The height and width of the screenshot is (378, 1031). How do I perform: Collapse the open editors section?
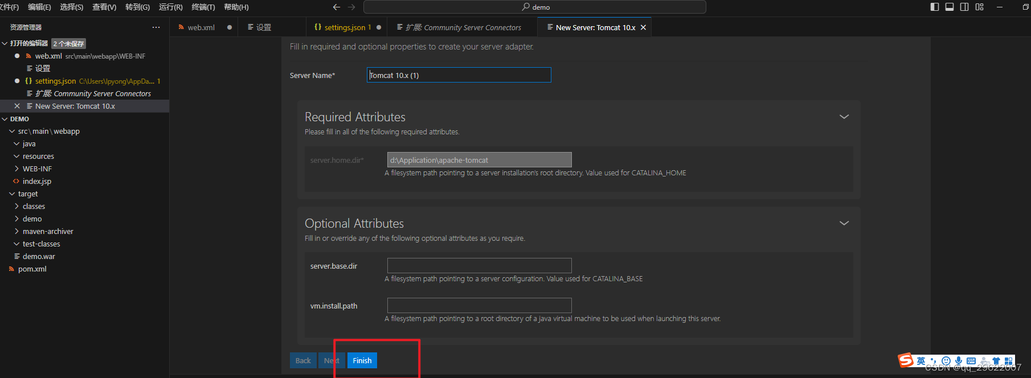coord(5,43)
